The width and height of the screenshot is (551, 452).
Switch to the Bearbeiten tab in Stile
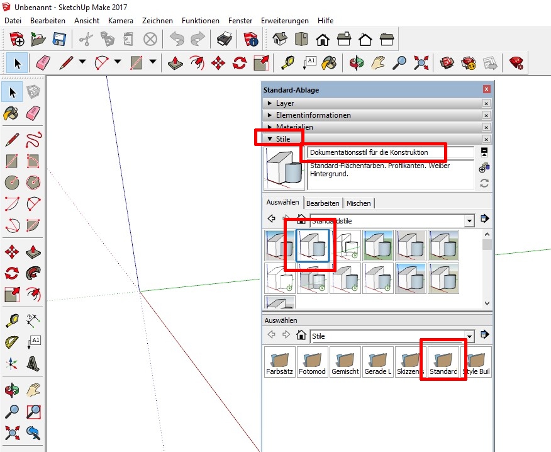coord(323,203)
